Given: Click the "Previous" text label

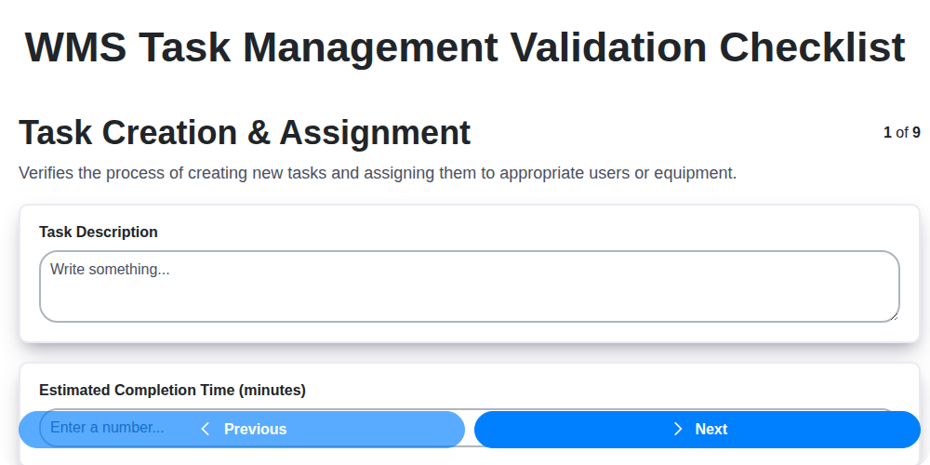Looking at the screenshot, I should pos(255,429).
